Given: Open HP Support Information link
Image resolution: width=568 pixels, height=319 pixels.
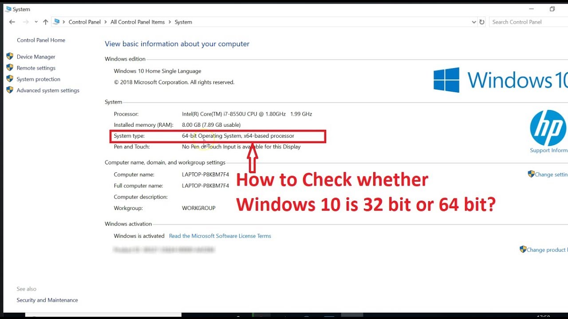Looking at the screenshot, I should click(x=549, y=150).
